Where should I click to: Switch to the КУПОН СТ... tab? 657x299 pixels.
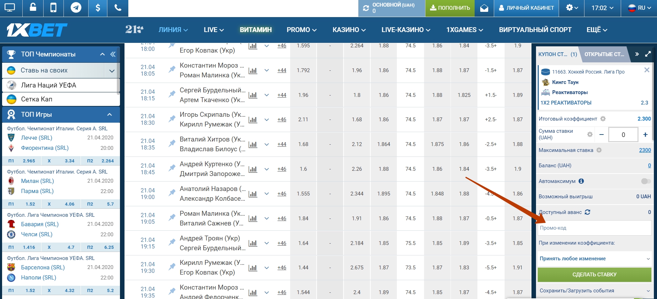click(x=558, y=54)
